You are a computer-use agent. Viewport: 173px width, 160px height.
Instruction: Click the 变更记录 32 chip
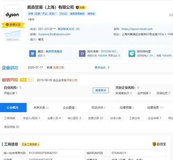(96, 118)
